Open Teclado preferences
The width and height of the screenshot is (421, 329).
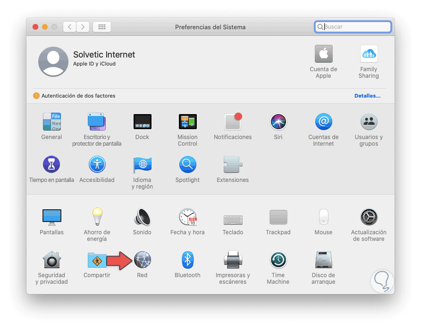click(x=233, y=220)
